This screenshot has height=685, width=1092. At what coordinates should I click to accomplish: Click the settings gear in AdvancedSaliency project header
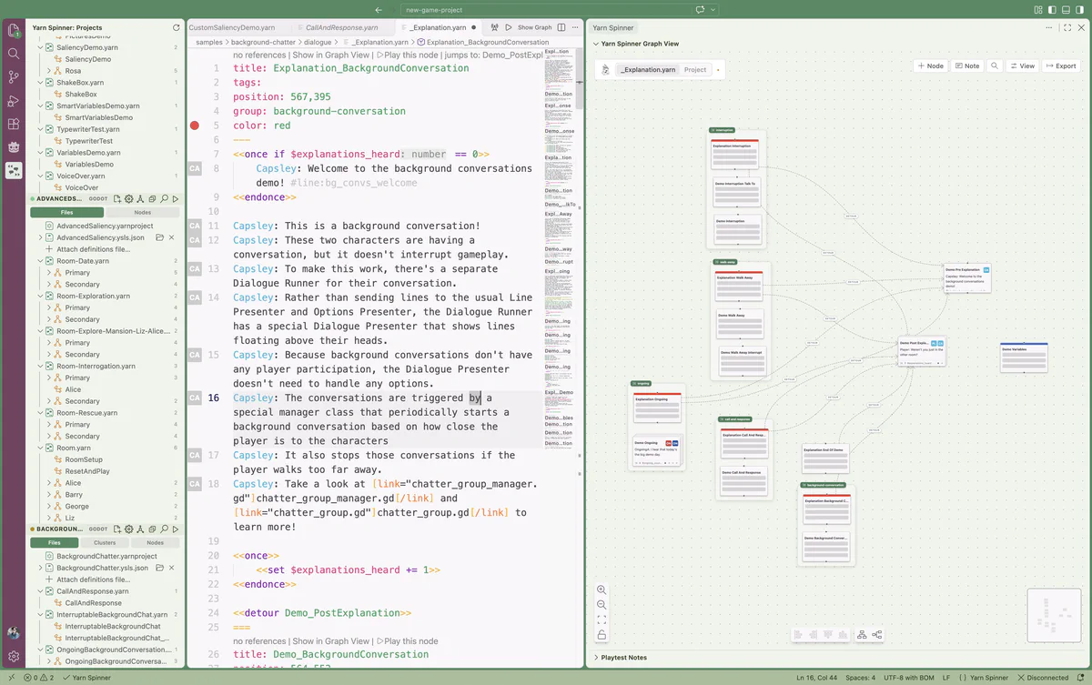pyautogui.click(x=129, y=198)
